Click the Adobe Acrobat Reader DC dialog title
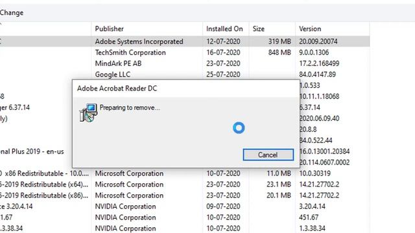Viewport: 415px width, 233px height. pos(117,88)
